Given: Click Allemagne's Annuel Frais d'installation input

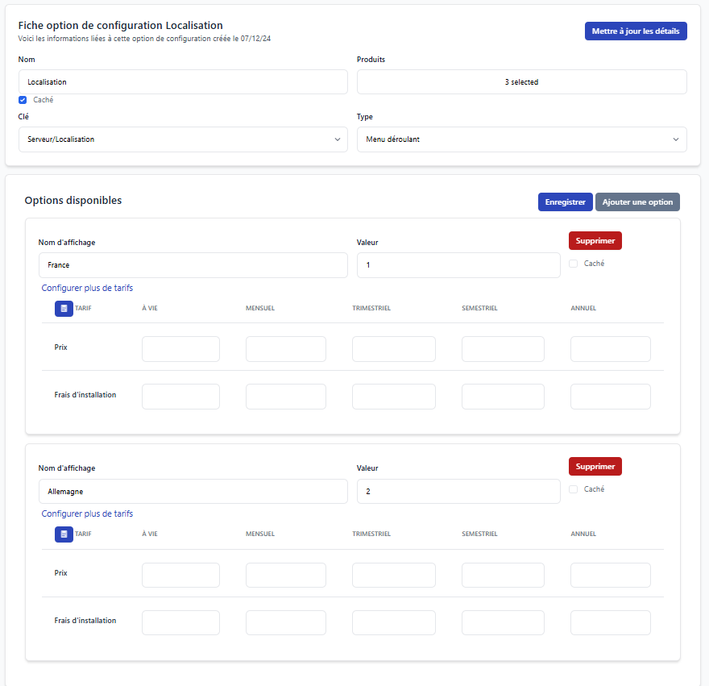Looking at the screenshot, I should [x=610, y=622].
